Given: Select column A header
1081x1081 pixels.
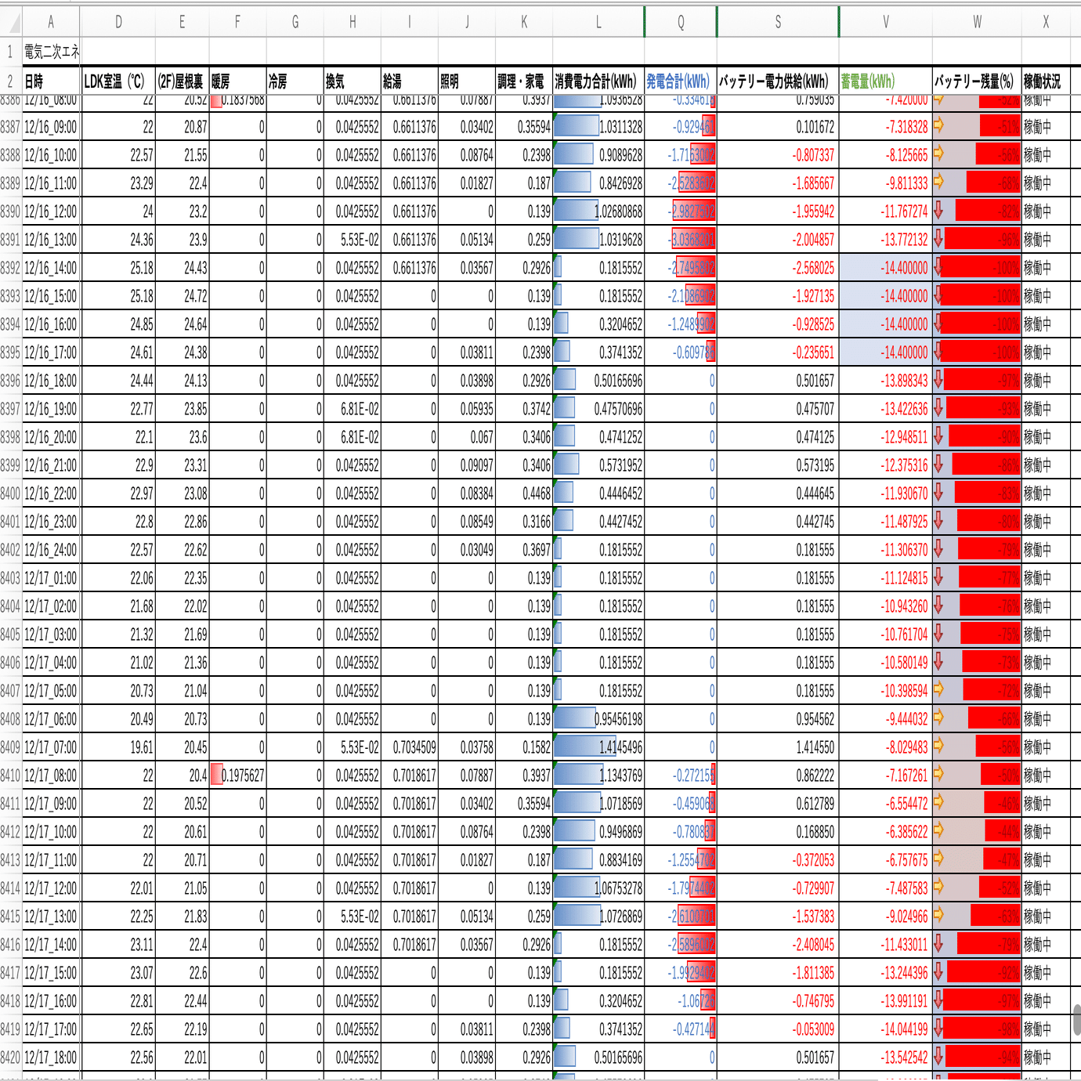Looking at the screenshot, I should [52, 22].
